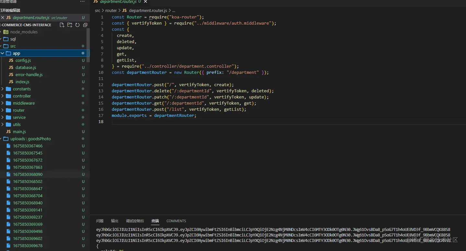The width and height of the screenshot is (466, 251).
Task: Click the router breadcrumb segment
Action: [111, 11]
